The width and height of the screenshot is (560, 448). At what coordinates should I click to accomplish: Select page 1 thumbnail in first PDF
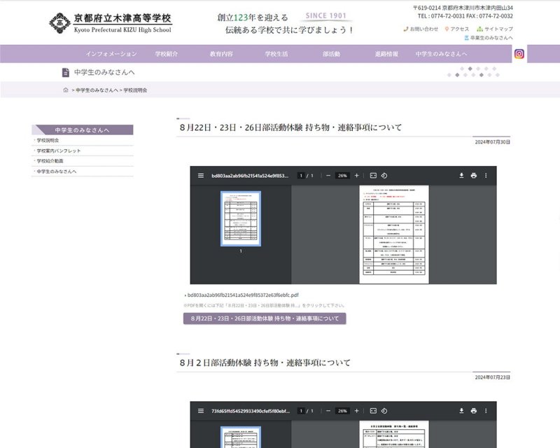[241, 218]
